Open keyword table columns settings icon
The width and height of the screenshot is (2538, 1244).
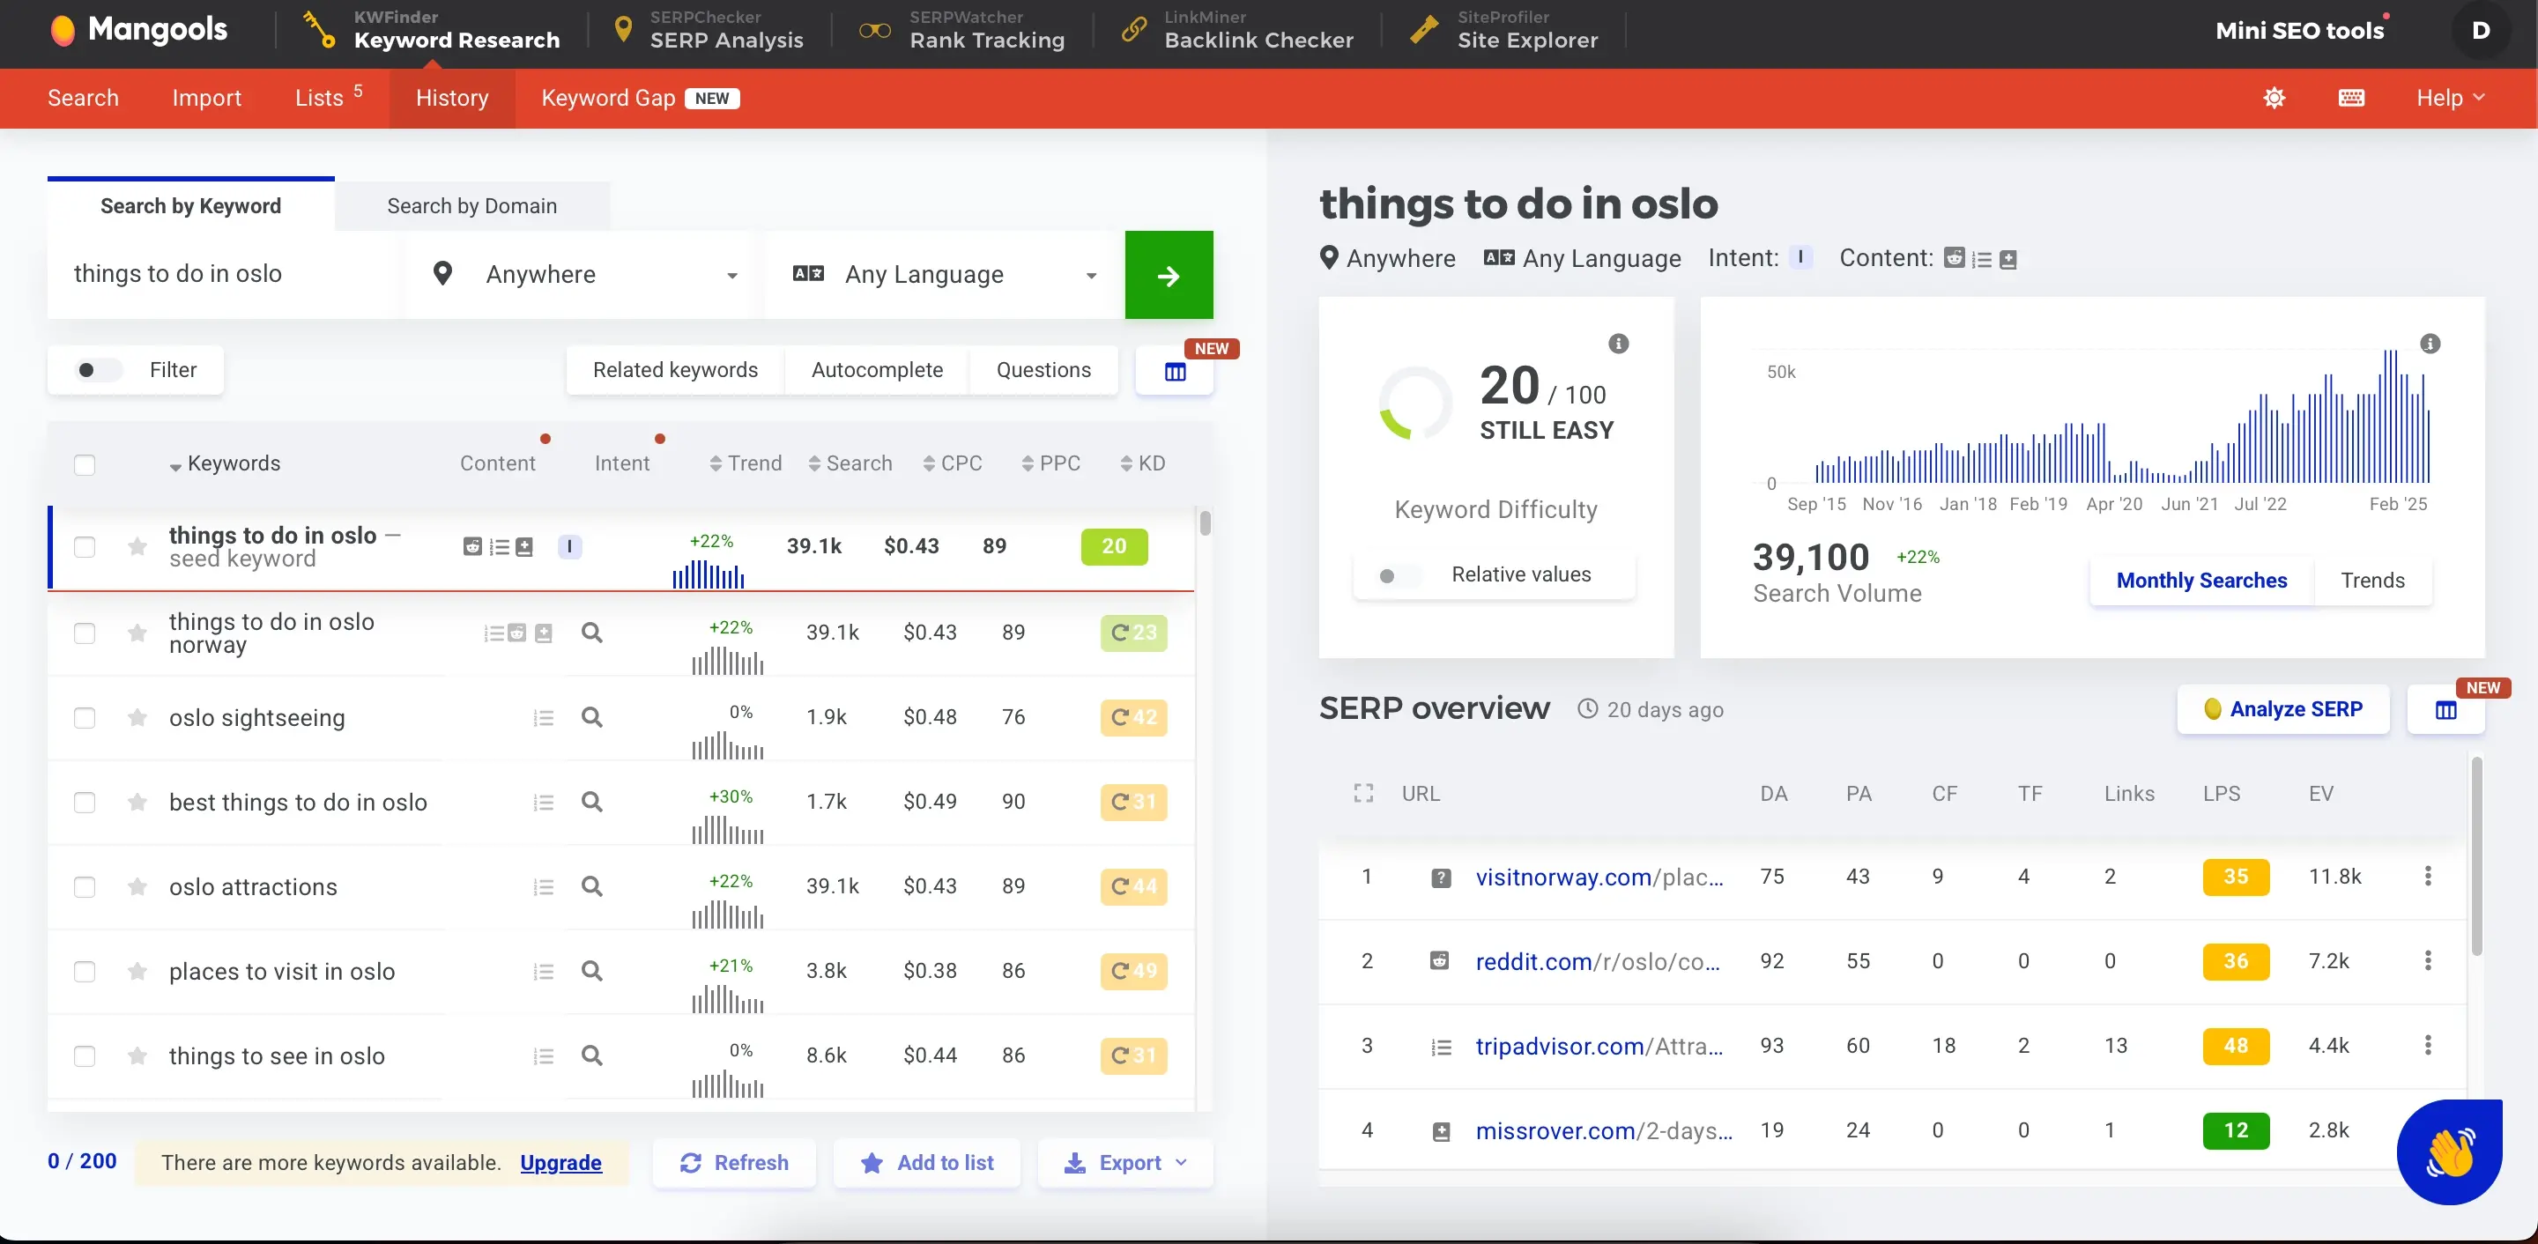(1175, 371)
